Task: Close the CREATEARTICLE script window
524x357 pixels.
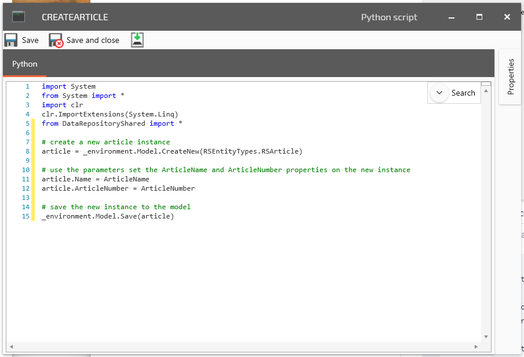Action: coord(507,17)
